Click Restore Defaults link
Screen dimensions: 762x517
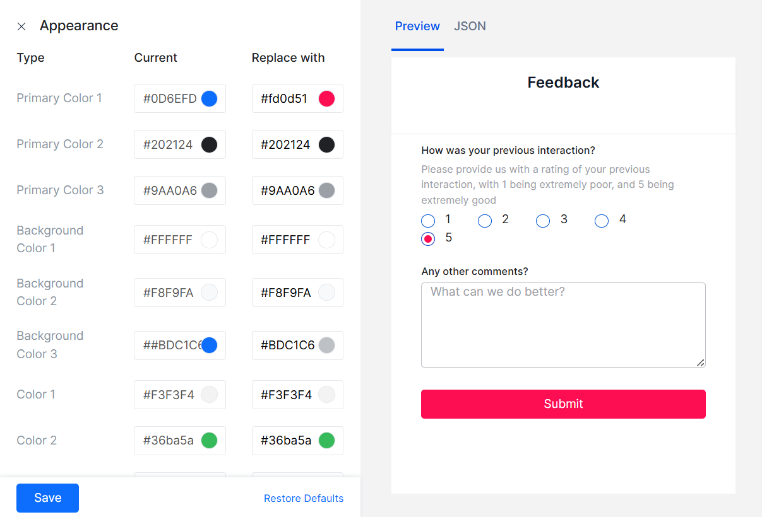(304, 499)
